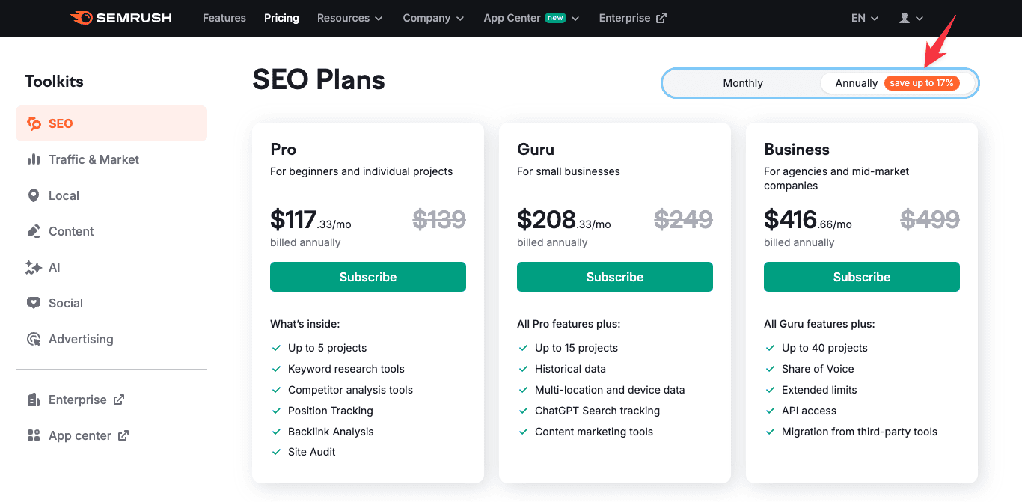The height and width of the screenshot is (502, 1022).
Task: Open the user account profile icon
Action: coord(905,18)
